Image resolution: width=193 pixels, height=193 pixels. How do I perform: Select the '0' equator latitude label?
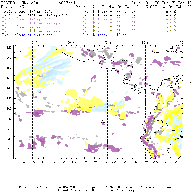(186, 121)
